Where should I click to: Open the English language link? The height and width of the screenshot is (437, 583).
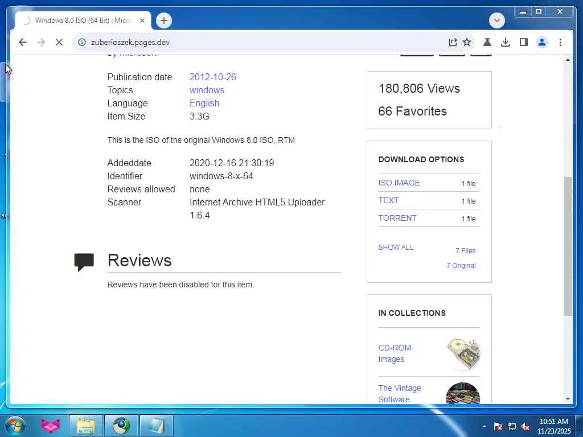pyautogui.click(x=204, y=103)
